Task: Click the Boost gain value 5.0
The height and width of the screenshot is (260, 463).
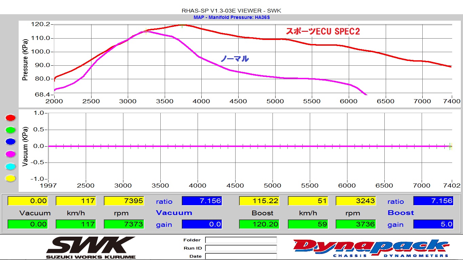Action: (433, 224)
